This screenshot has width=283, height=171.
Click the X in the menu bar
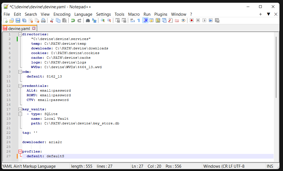(x=276, y=14)
